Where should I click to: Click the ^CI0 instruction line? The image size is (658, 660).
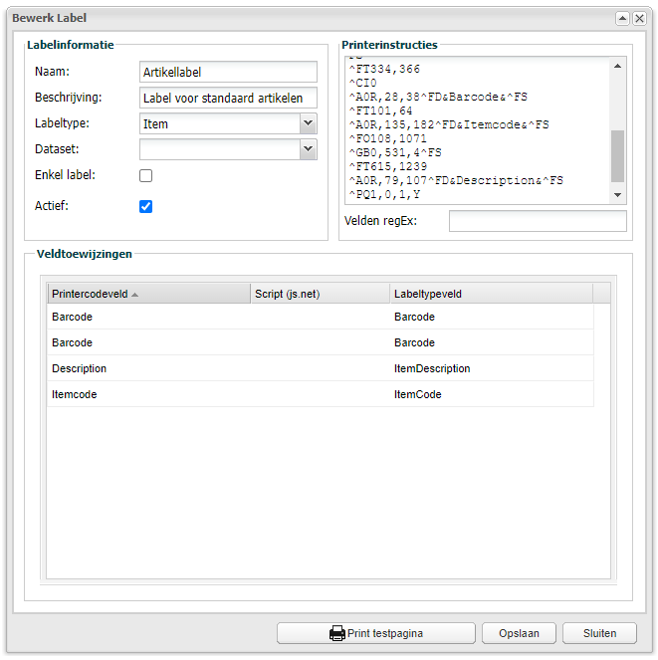362,83
